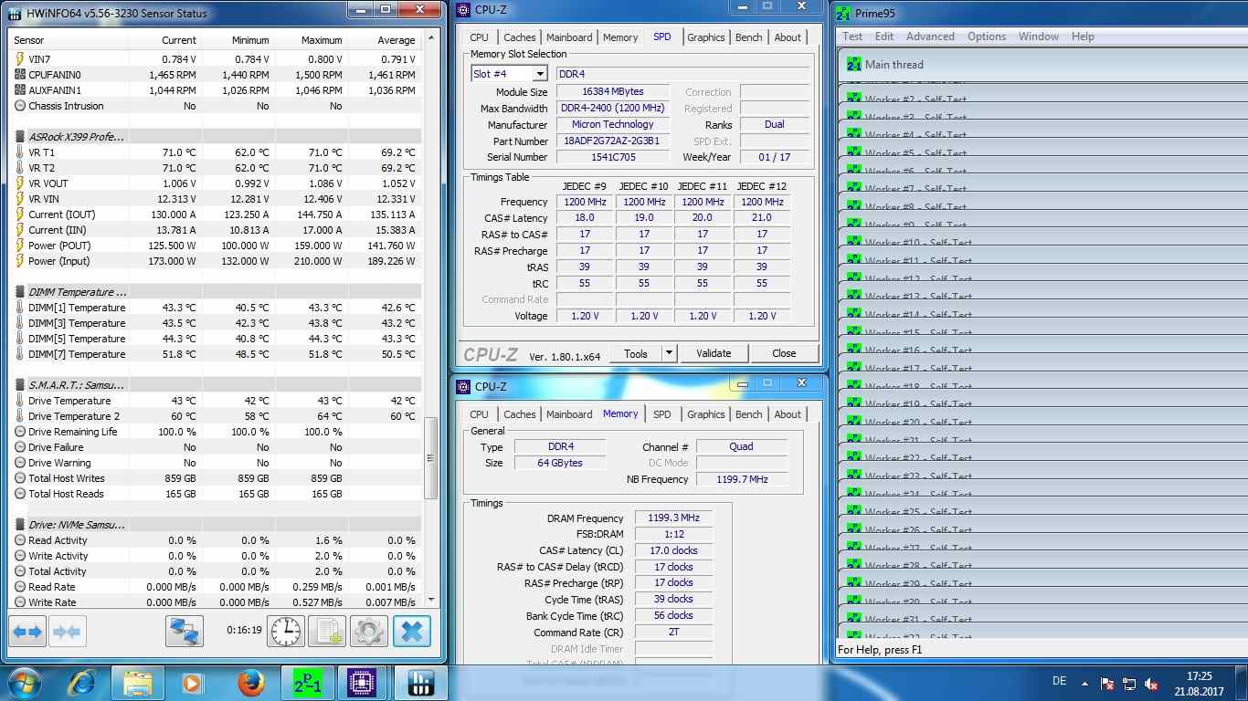Viewport: 1248px width, 701px height.
Task: Open Bench tab in Memory-showing CPU-Z window
Action: (x=749, y=414)
